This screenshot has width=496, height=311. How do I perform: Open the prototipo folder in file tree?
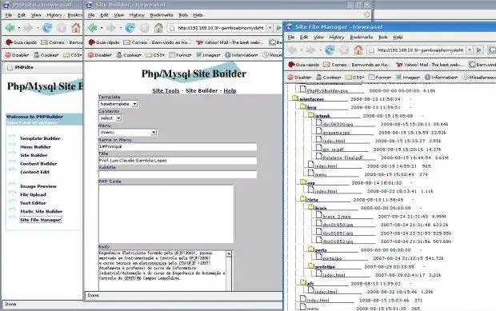click(325, 267)
